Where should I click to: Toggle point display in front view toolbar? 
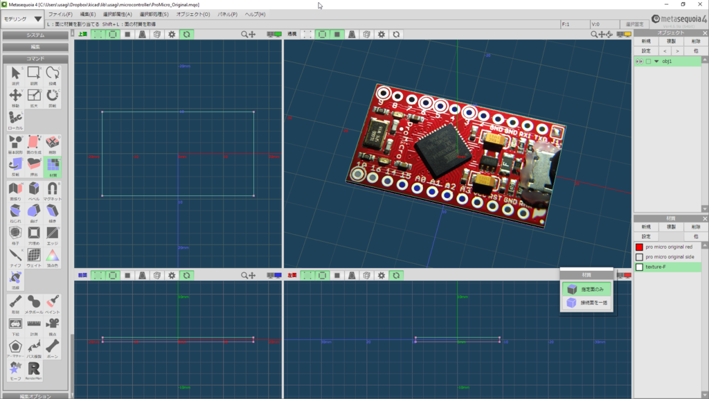[98, 275]
